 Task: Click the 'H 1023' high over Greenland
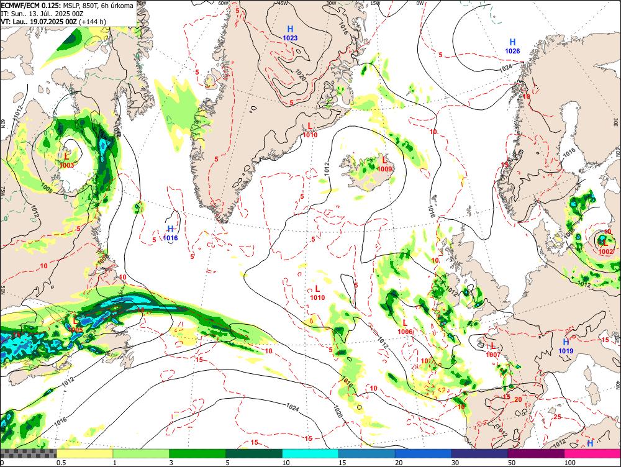pos(290,34)
